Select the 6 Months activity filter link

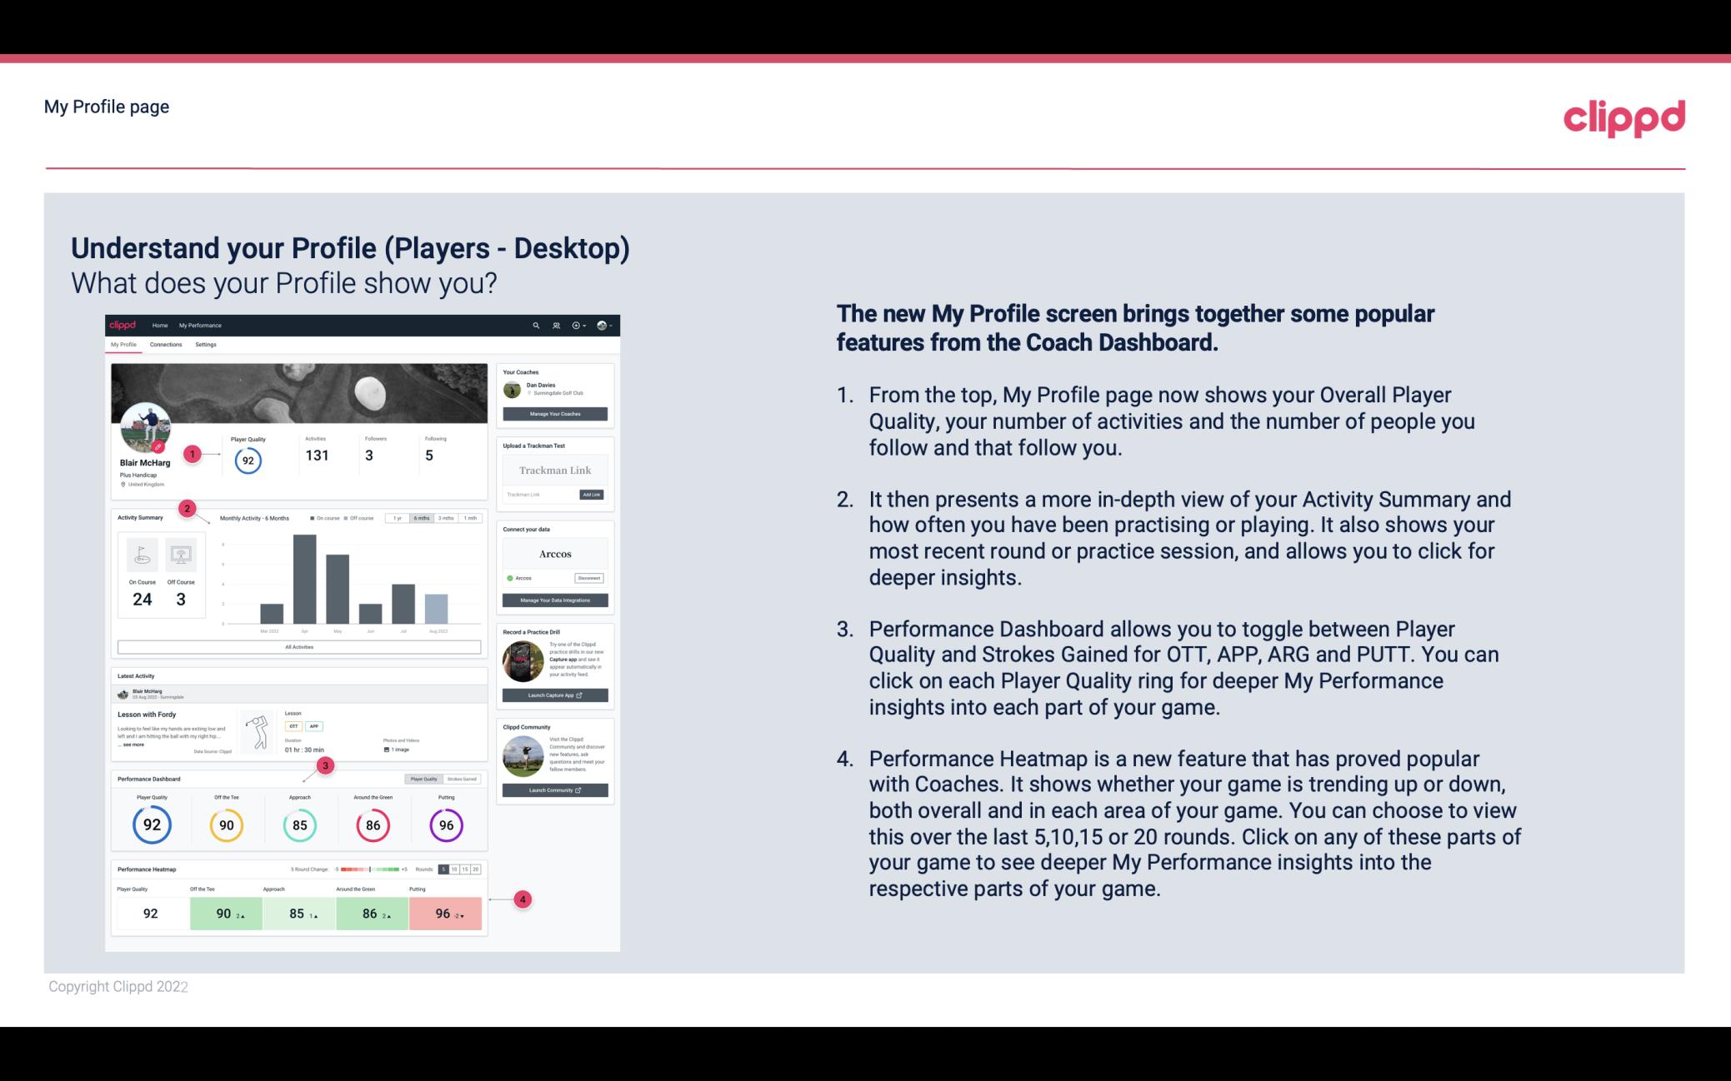click(x=423, y=520)
